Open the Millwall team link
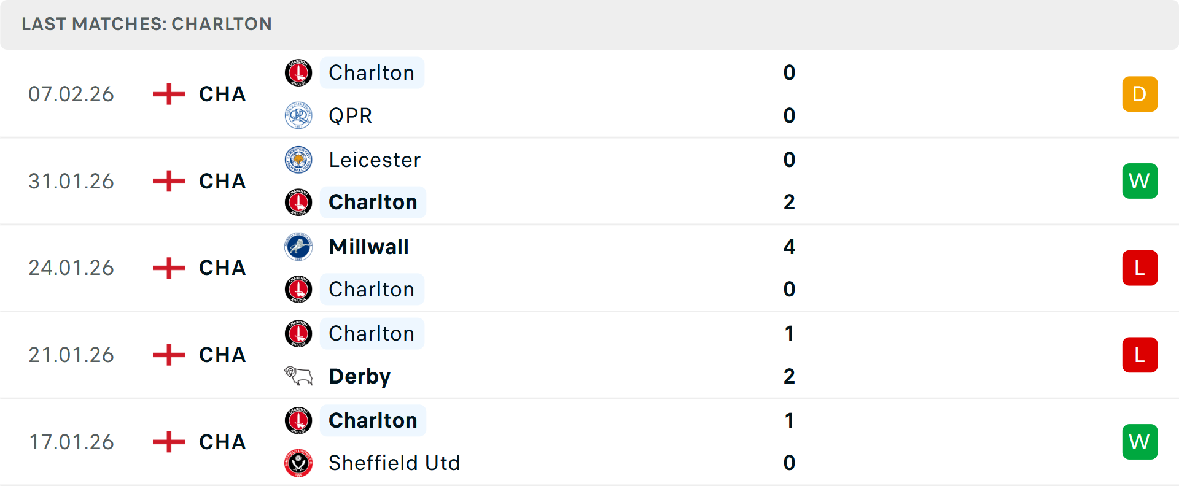1179x486 pixels. [368, 247]
